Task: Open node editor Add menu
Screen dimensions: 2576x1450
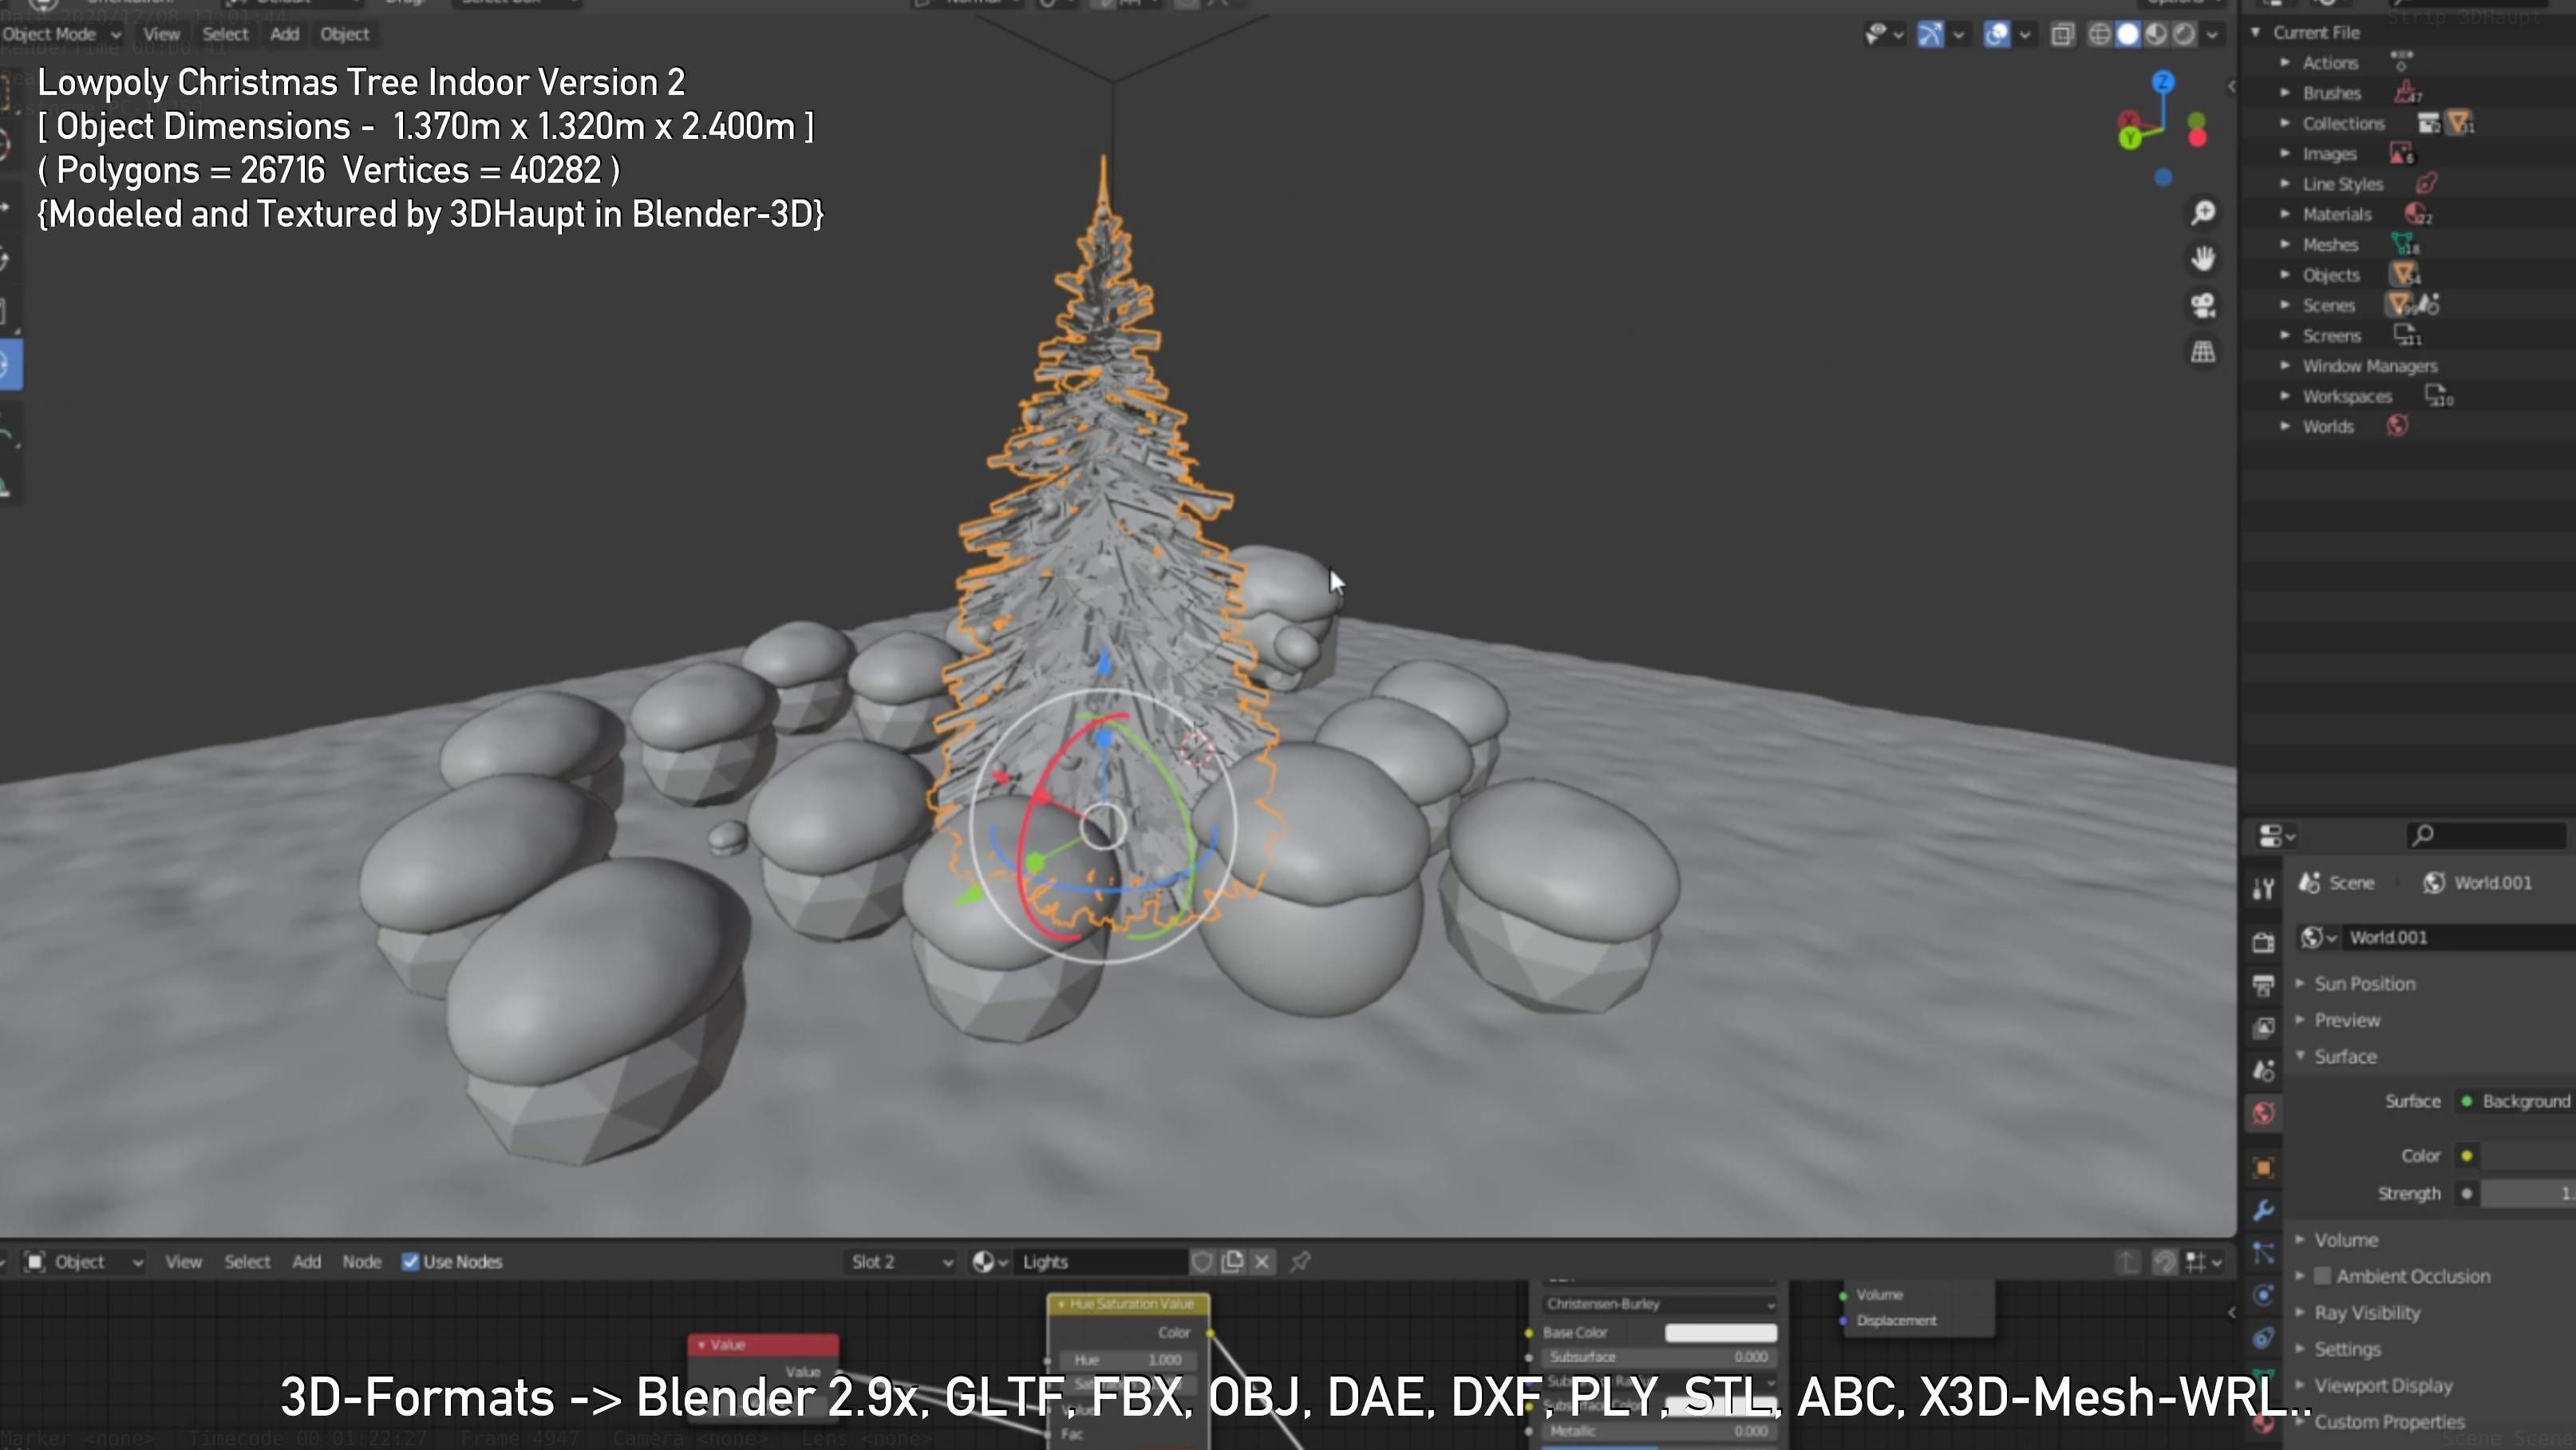Action: tap(306, 1262)
